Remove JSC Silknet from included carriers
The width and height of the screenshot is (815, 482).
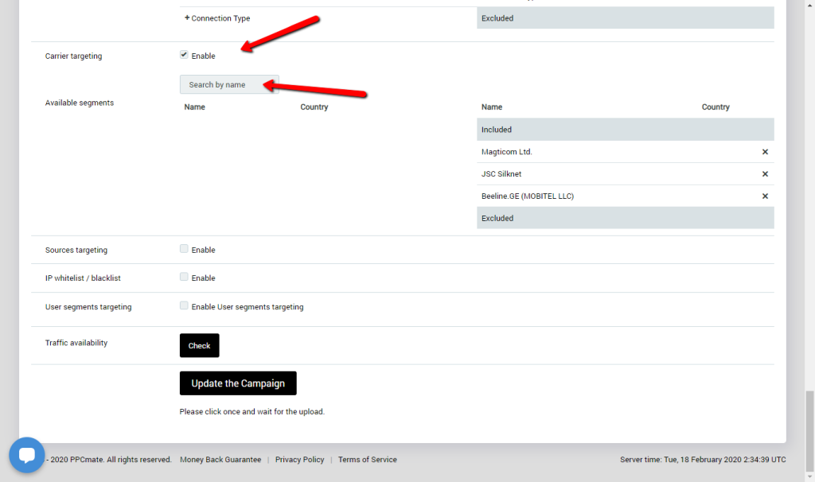click(765, 174)
